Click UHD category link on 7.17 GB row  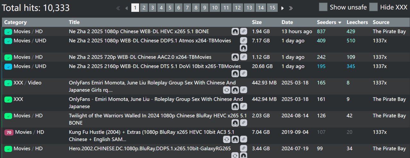(41, 41)
